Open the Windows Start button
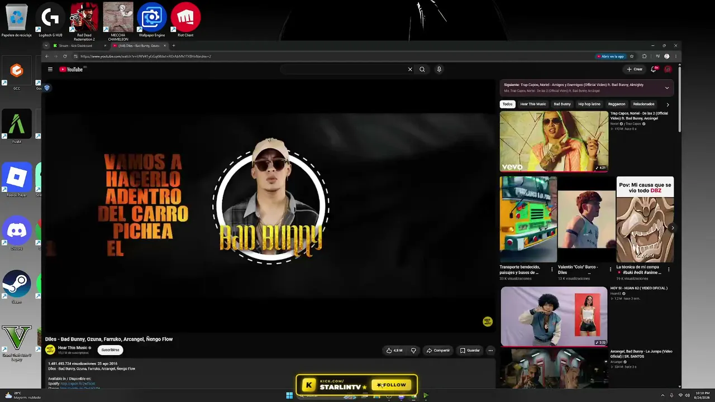This screenshot has height=402, width=715. point(289,395)
